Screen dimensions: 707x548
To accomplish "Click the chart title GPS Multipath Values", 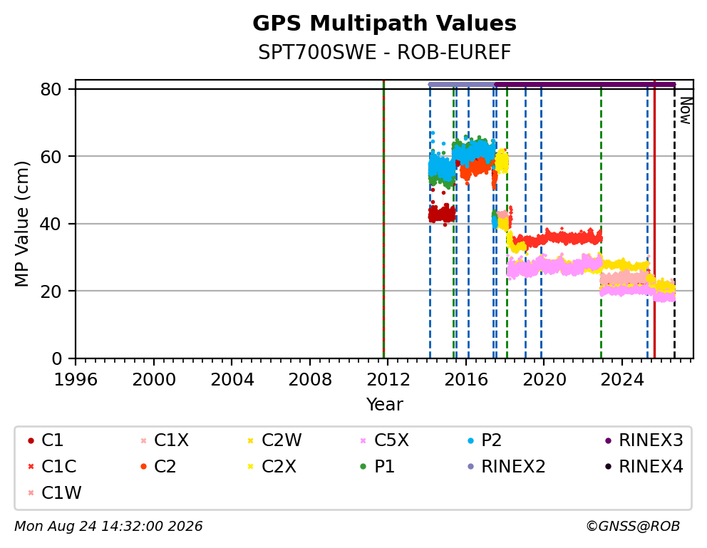I will pyautogui.click(x=384, y=24).
